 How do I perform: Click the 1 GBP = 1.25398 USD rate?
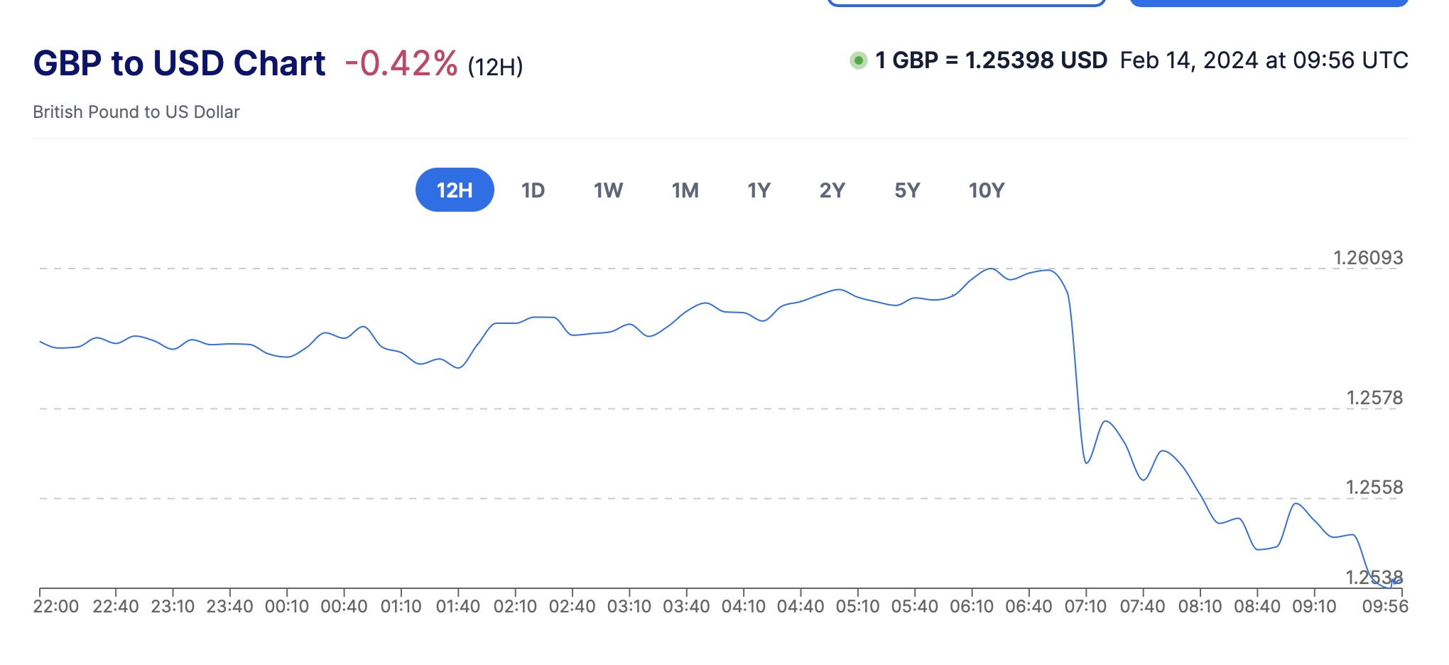(x=991, y=60)
